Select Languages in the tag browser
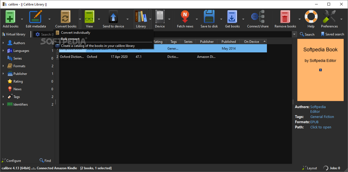The width and height of the screenshot is (348, 172). (21, 51)
